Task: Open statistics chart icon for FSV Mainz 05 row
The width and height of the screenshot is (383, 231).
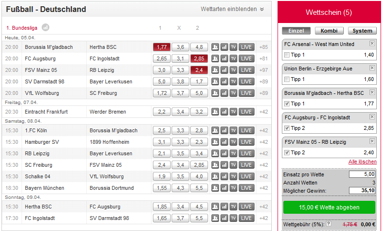Action: point(224,70)
